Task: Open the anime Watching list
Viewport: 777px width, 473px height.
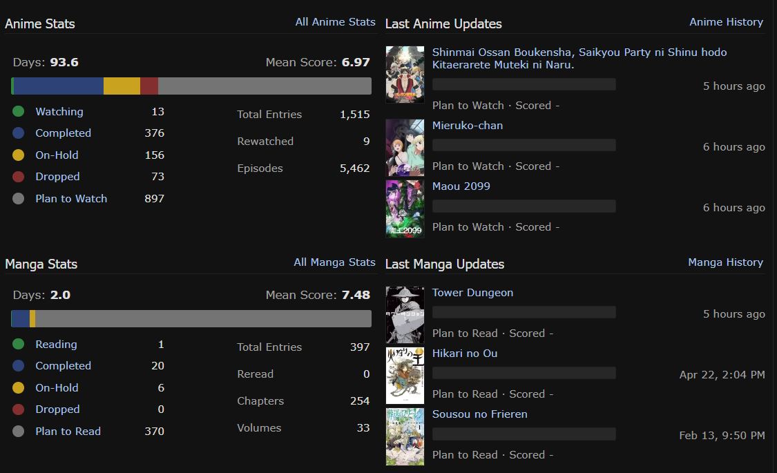Action: pos(59,112)
